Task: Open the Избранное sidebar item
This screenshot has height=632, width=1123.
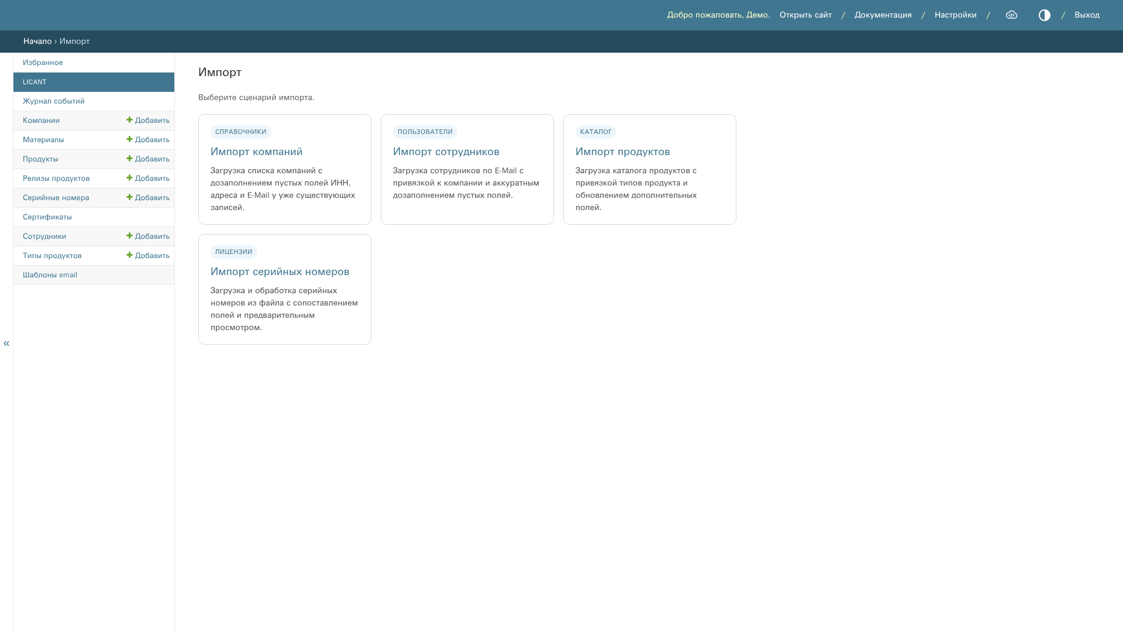Action: pyautogui.click(x=43, y=63)
